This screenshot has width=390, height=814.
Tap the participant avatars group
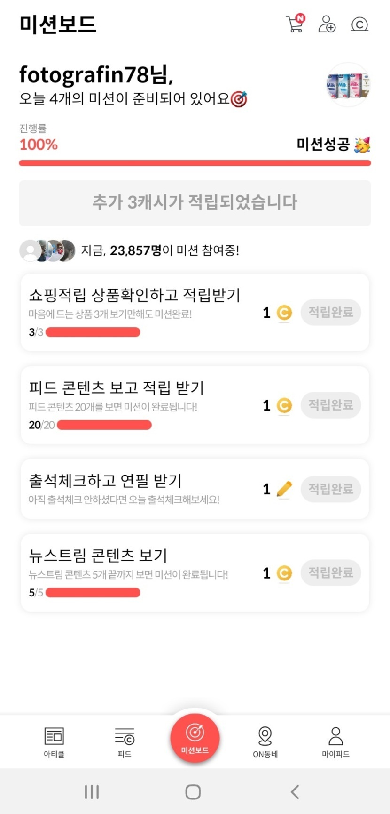coord(47,250)
